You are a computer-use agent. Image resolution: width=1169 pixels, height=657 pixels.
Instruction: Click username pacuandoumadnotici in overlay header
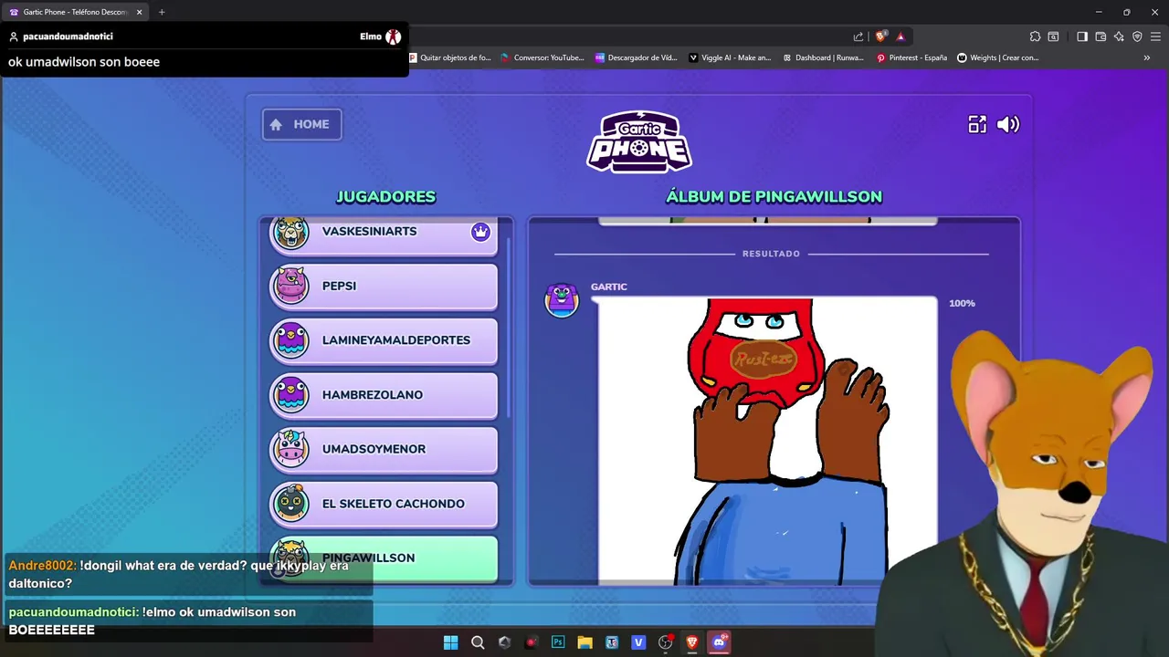click(68, 36)
